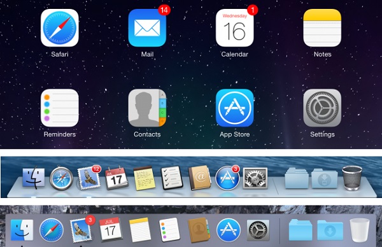Open Contacts book in bottom dock
This screenshot has width=382, height=247.
click(x=199, y=230)
